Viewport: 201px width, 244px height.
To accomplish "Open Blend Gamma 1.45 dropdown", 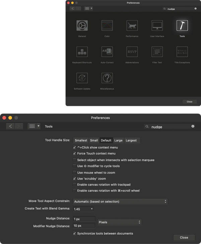I will (x=83, y=209).
